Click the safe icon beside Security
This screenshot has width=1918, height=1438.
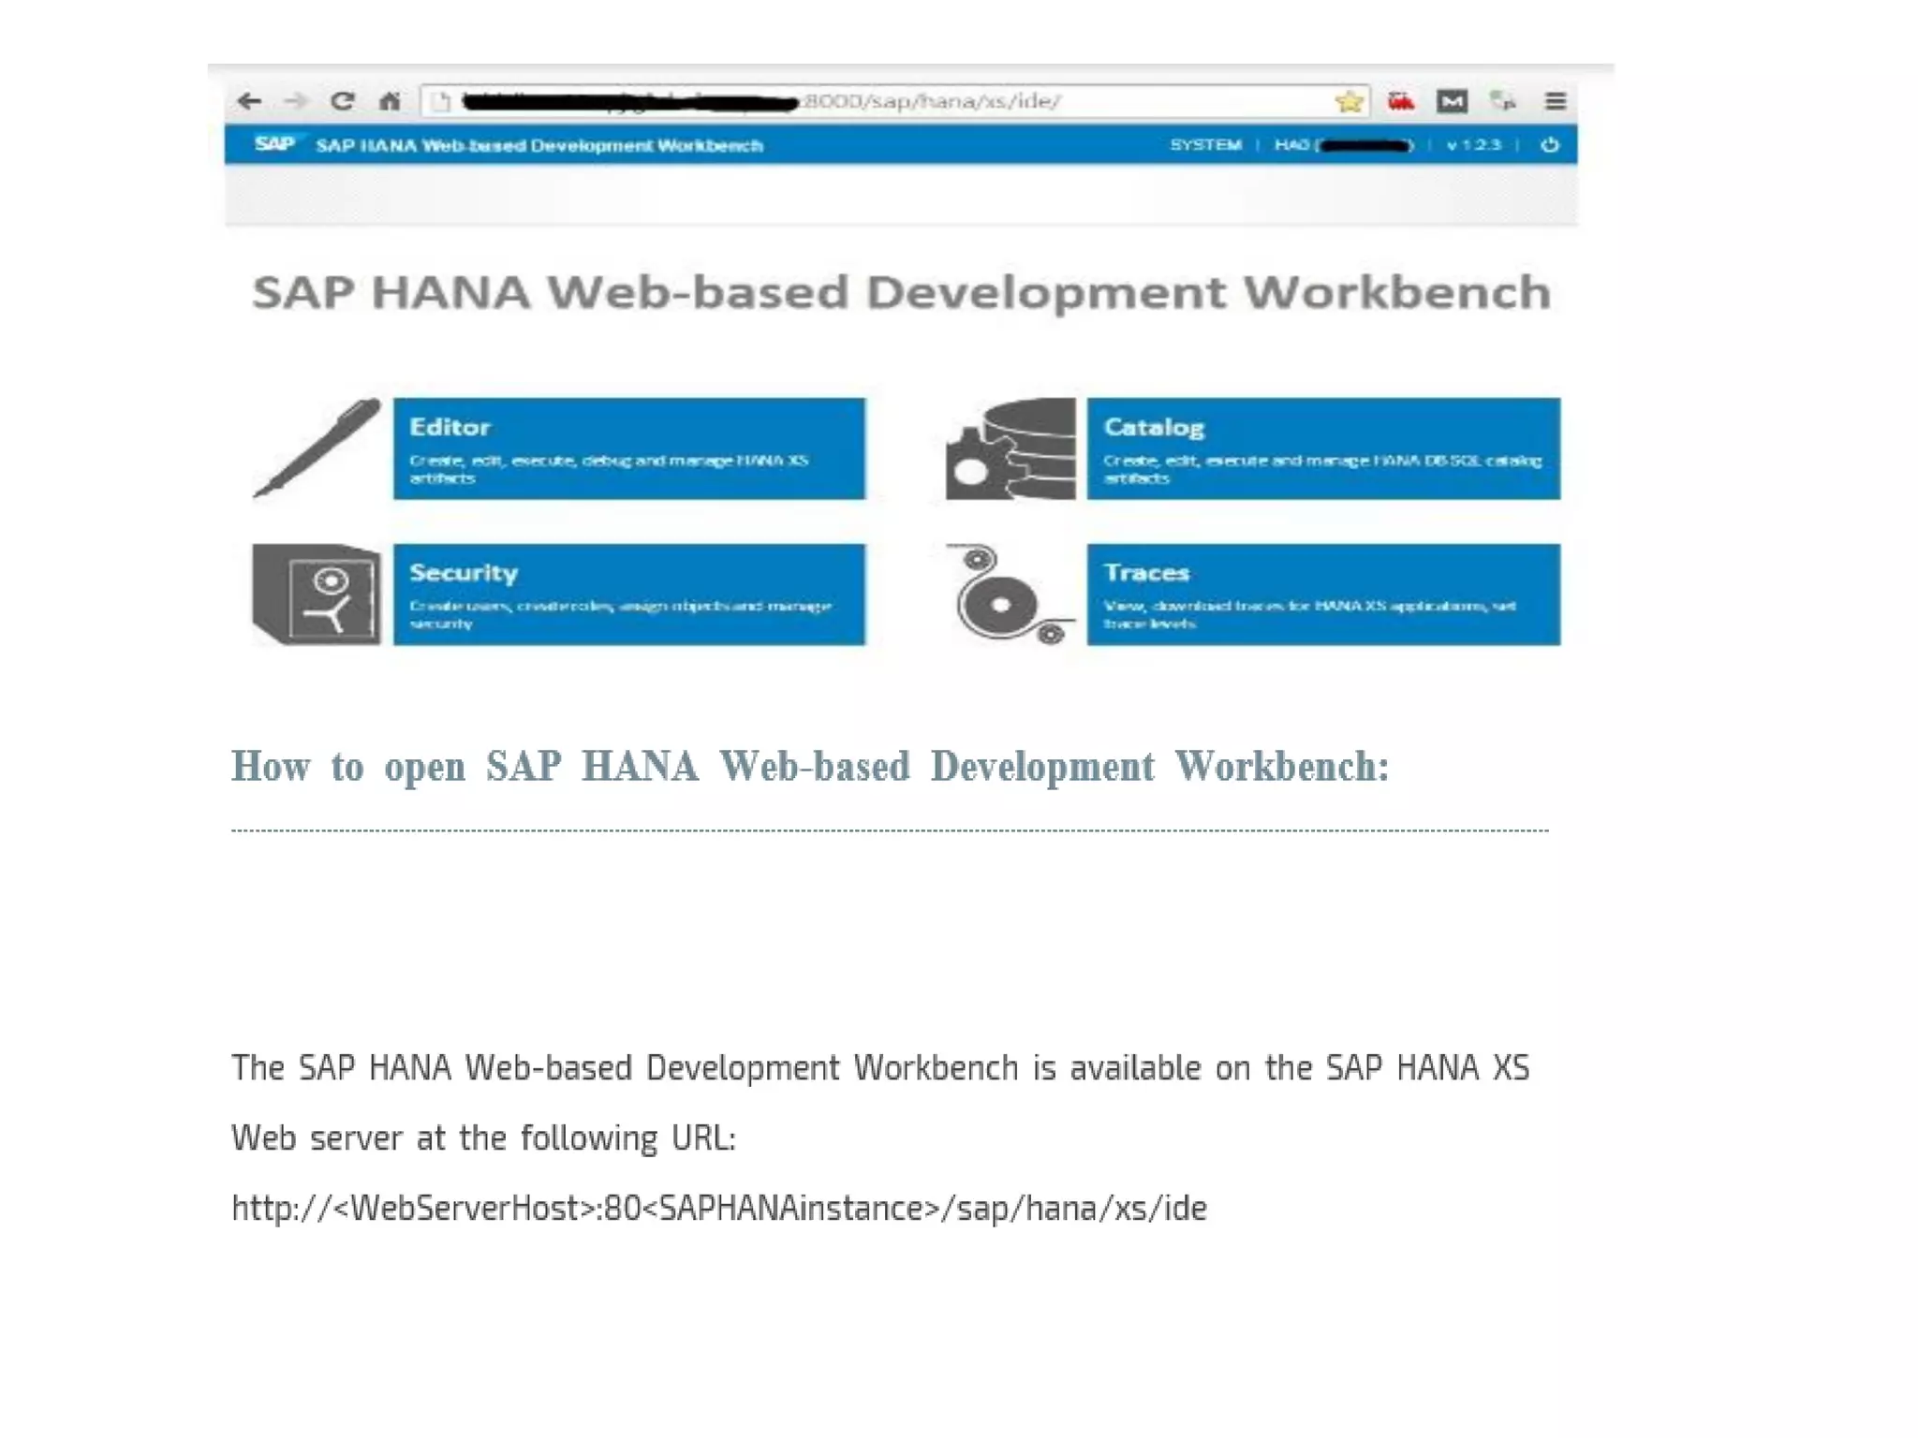click(x=317, y=594)
